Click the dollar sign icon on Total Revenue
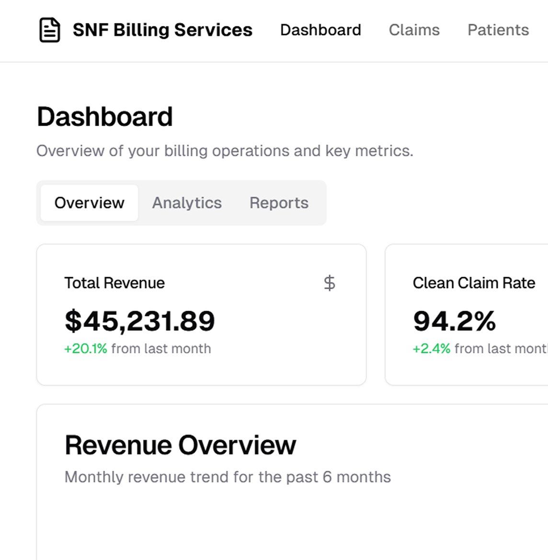The height and width of the screenshot is (560, 548). 329,283
